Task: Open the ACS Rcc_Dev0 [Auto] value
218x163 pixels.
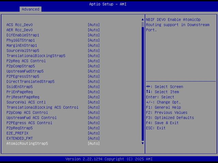Action: [x=94, y=25]
